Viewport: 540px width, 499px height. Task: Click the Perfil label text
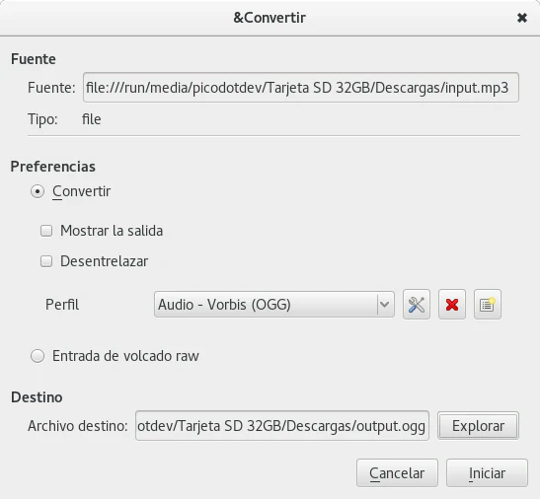(x=62, y=305)
